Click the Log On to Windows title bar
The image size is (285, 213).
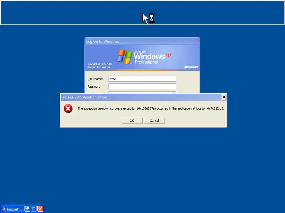point(142,41)
